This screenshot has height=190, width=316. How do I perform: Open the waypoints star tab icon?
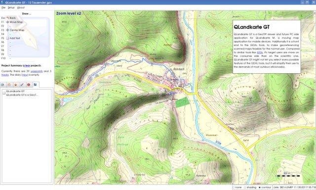[15, 85]
